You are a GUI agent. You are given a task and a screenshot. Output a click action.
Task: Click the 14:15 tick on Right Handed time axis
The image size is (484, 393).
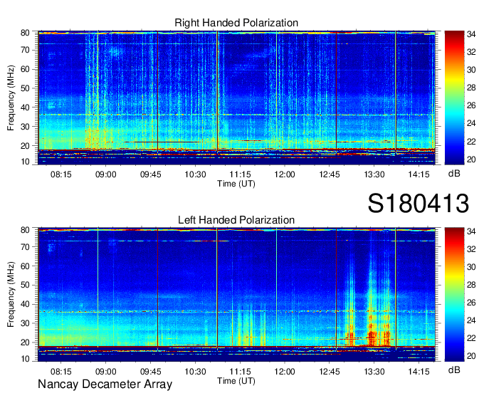coord(419,174)
